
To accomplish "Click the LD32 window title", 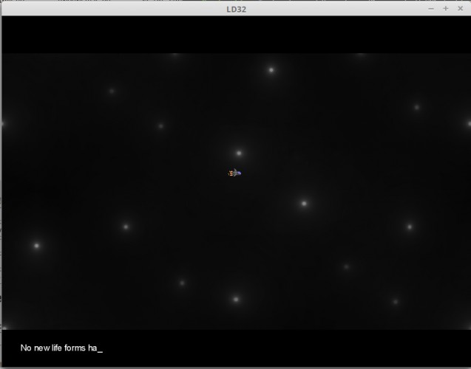I will (x=237, y=10).
